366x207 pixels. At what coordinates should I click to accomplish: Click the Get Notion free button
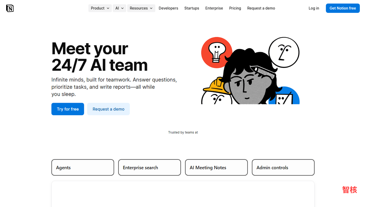(343, 8)
